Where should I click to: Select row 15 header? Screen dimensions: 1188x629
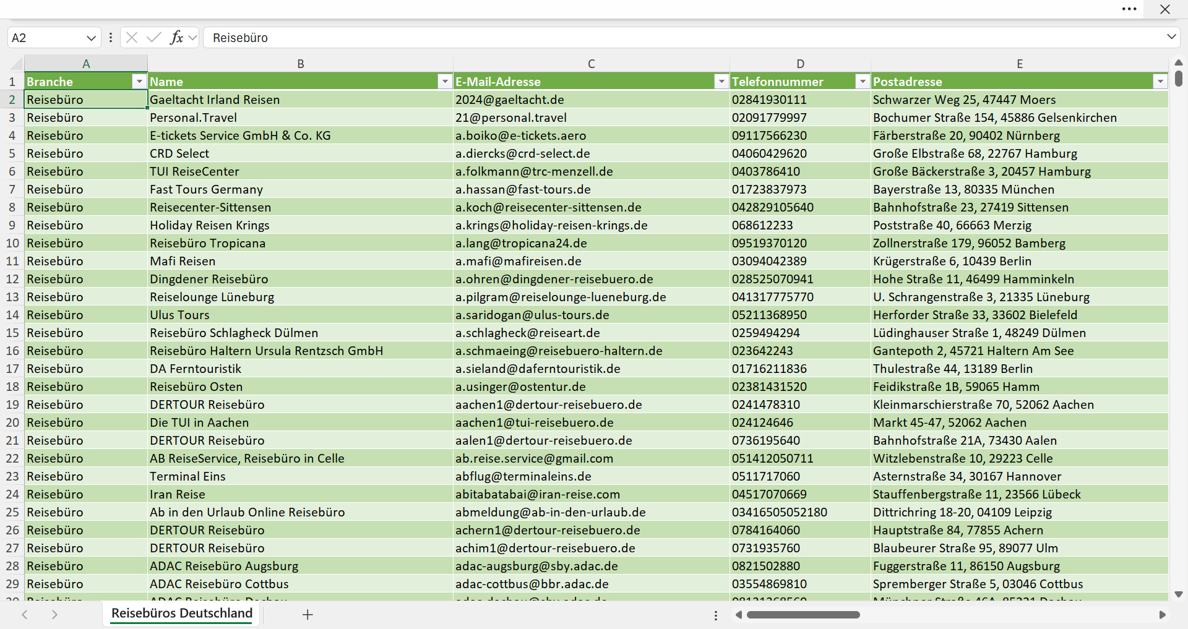coord(12,333)
